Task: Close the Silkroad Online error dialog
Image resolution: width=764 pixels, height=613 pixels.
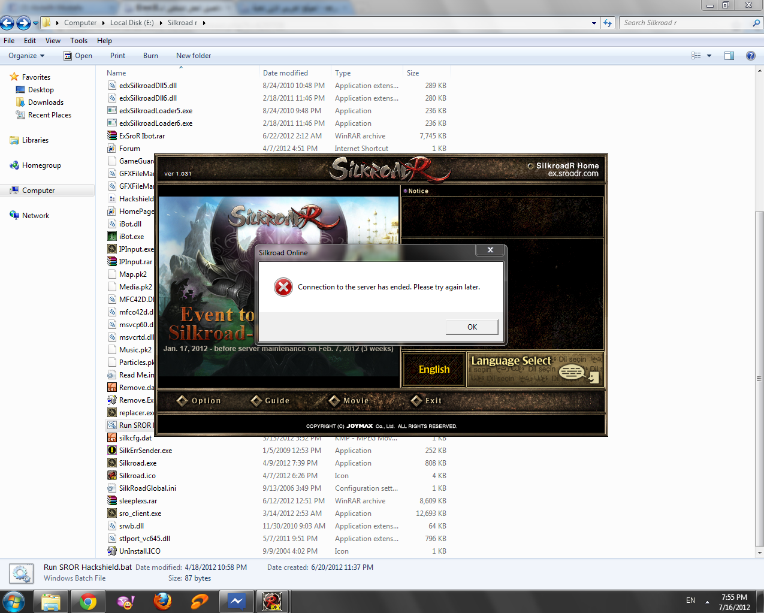Action: click(x=490, y=250)
